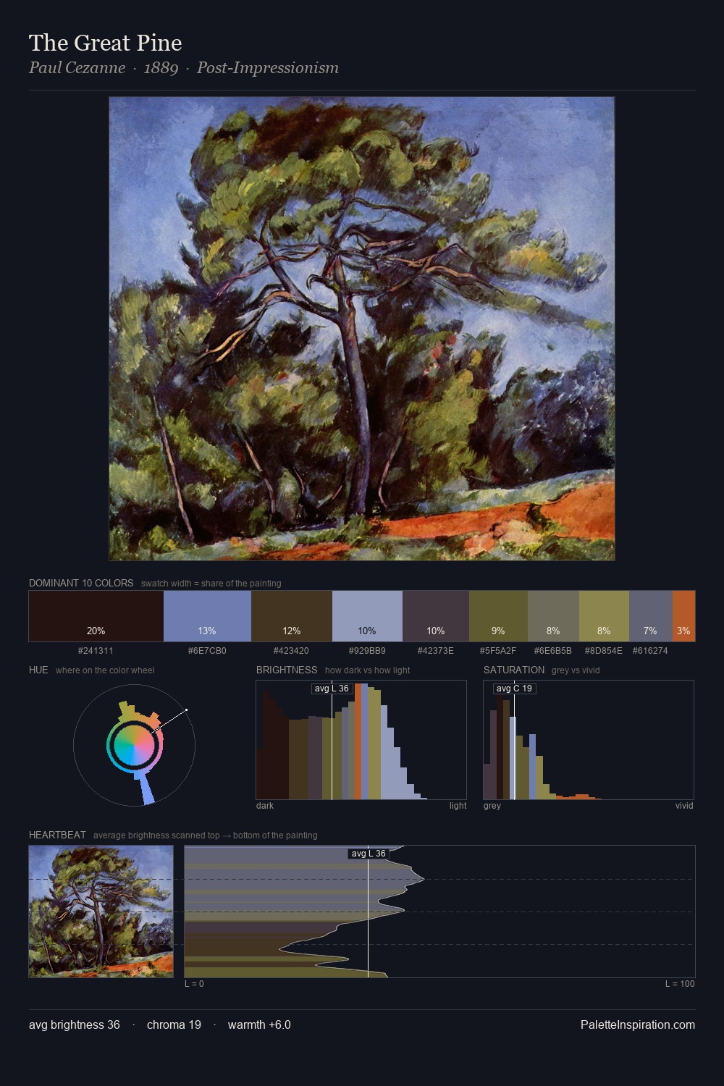
Task: Click the vivid axis label
Action: pyautogui.click(x=684, y=806)
